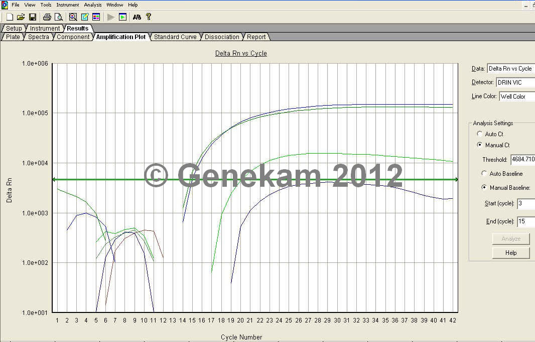Open the Instrument menu
The width and height of the screenshot is (535, 342).
(x=68, y=5)
